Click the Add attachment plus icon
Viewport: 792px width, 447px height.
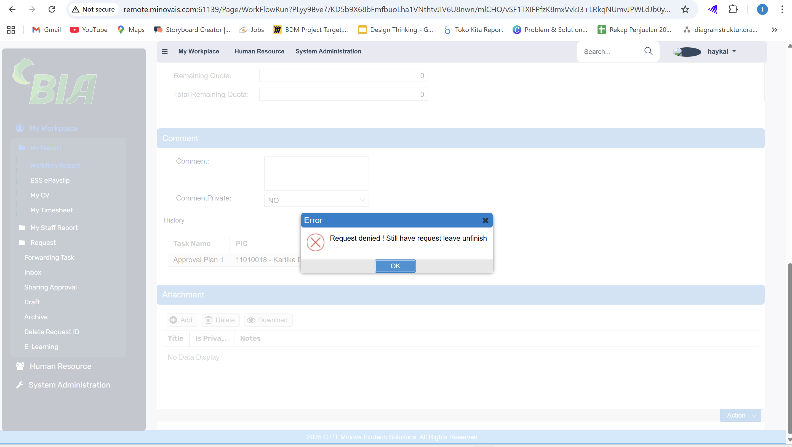pyautogui.click(x=174, y=320)
